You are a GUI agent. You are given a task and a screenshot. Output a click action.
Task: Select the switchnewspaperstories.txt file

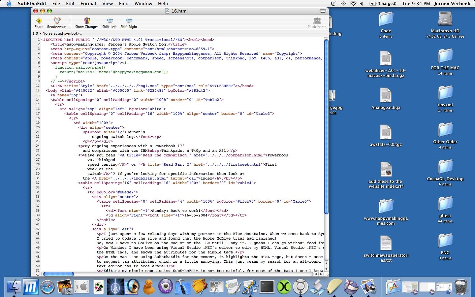click(x=386, y=244)
